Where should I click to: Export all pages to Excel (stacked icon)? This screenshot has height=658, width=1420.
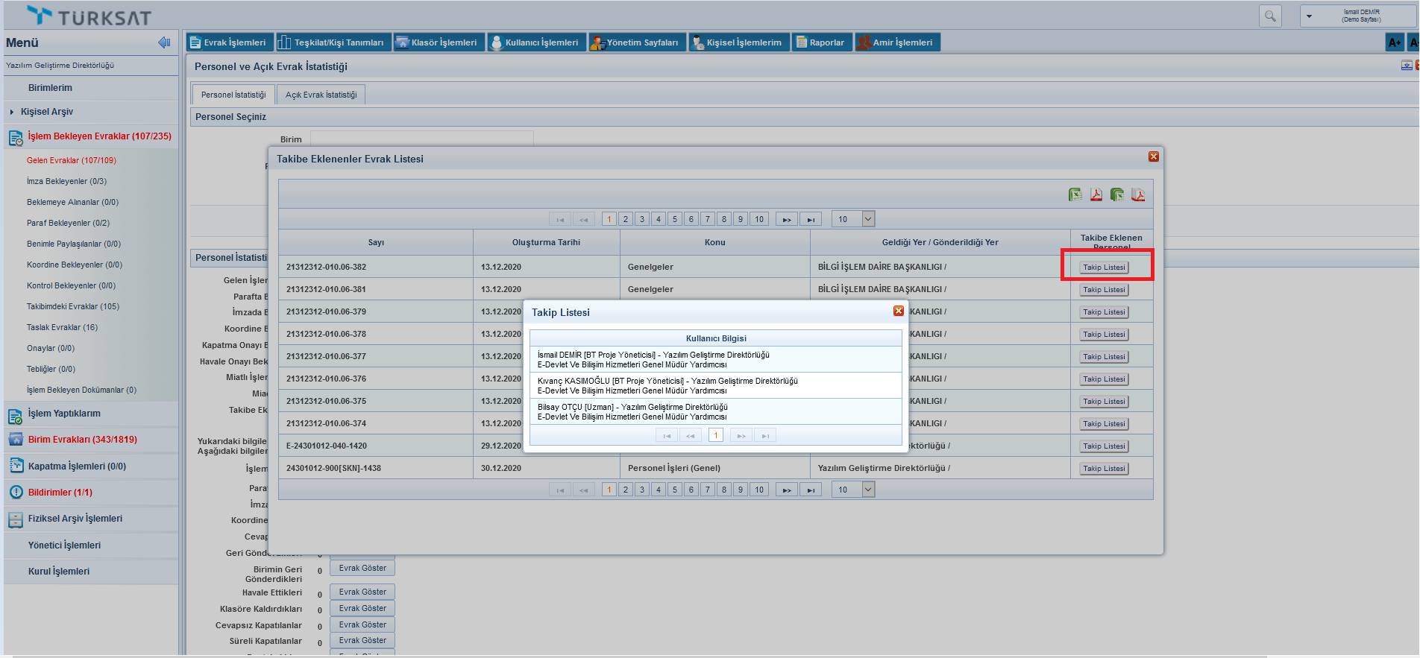(1116, 194)
